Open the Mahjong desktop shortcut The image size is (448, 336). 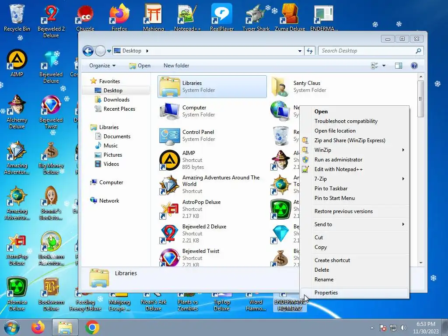pyautogui.click(x=154, y=17)
